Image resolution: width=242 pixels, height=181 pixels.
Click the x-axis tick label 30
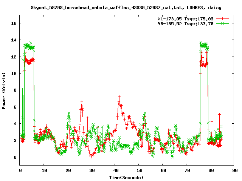click(92, 170)
